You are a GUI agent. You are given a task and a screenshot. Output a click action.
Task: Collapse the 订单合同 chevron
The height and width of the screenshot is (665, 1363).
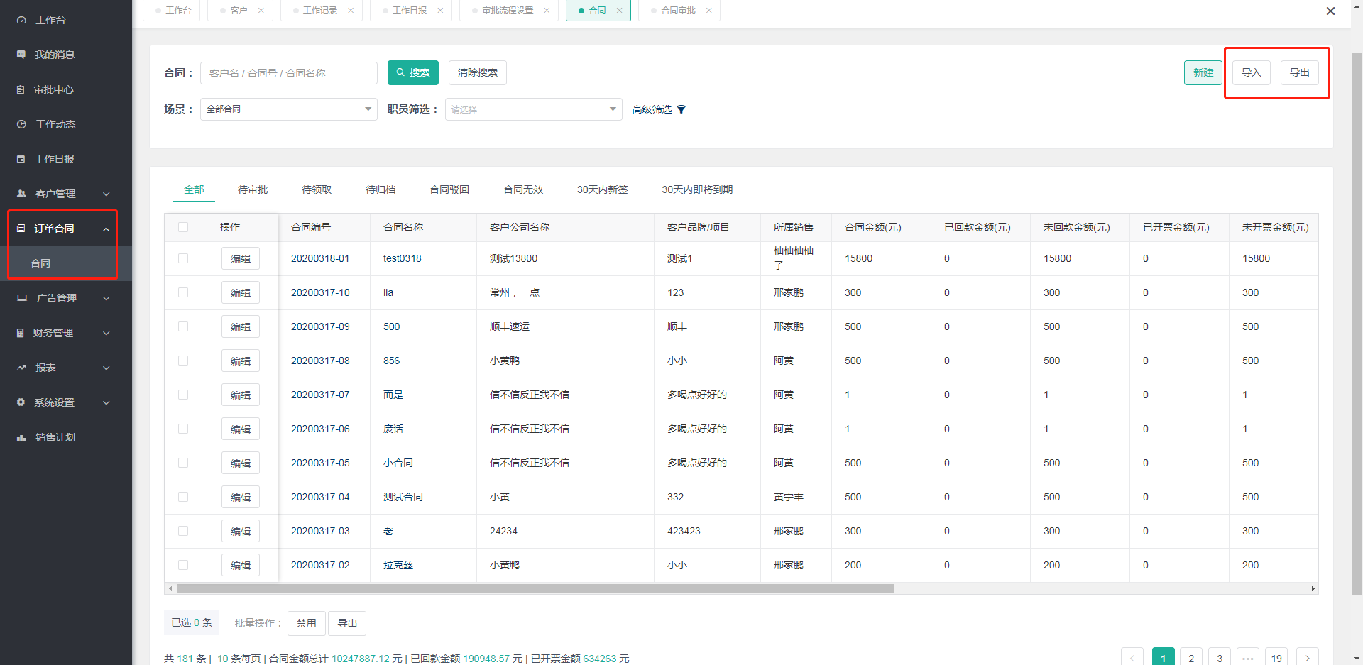coord(106,229)
